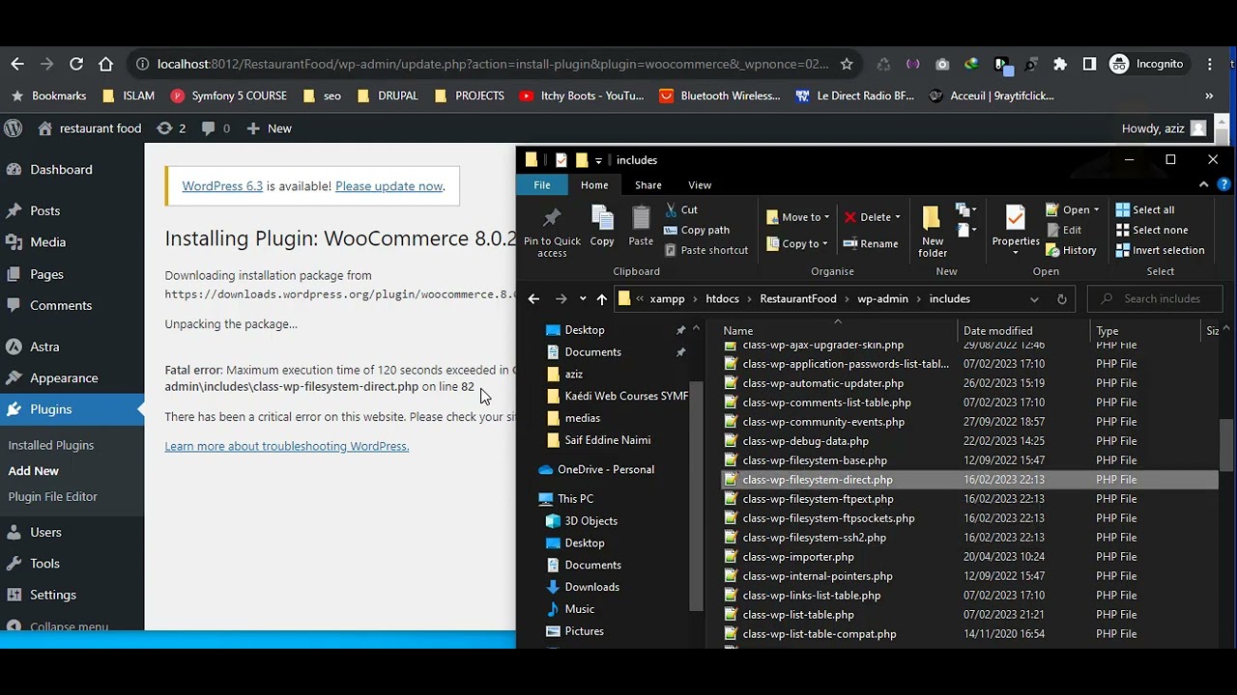Click the Chrome back arrow button
The image size is (1237, 695).
[17, 64]
